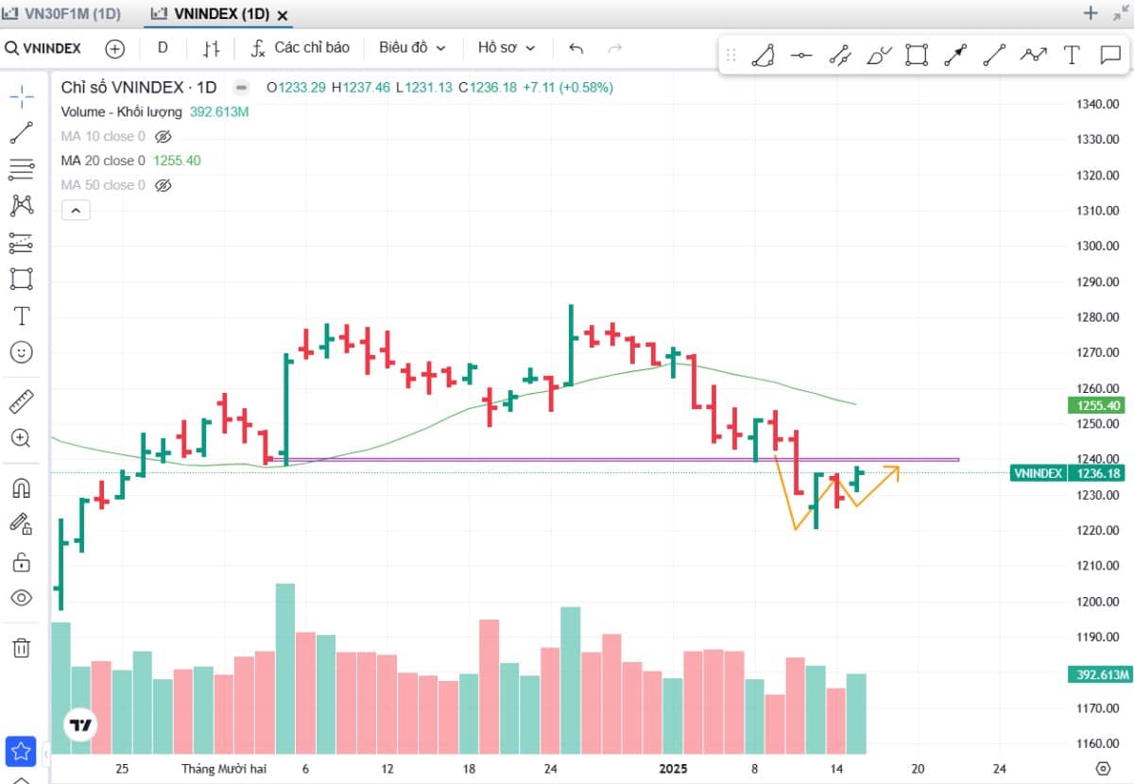Select the D timeframe interval
1134x784 pixels.
click(163, 48)
